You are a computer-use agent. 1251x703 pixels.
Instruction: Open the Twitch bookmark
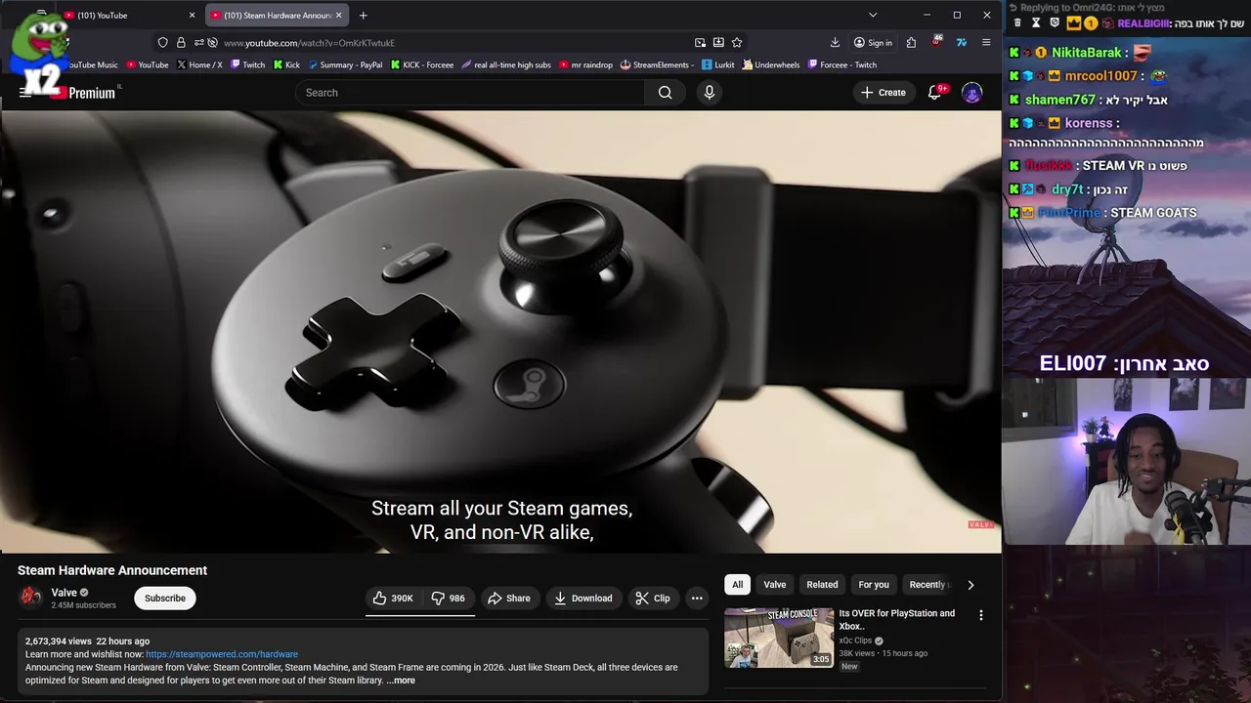pos(248,65)
